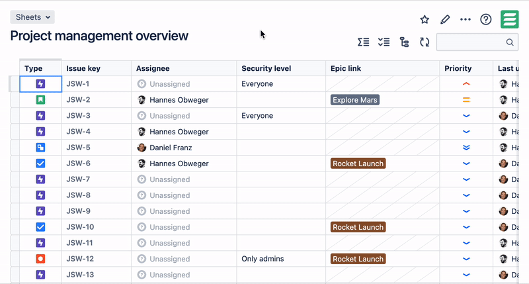Click Unassigned assignee in JSW-9 row

pyautogui.click(x=170, y=211)
